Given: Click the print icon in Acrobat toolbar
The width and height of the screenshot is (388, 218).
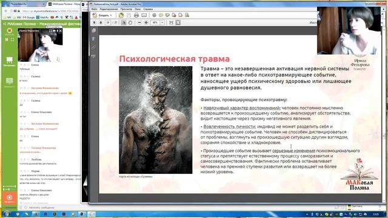Looking at the screenshot, I should pyautogui.click(x=136, y=15).
